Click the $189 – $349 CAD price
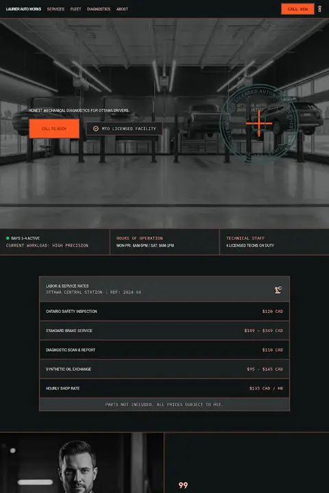The width and height of the screenshot is (329, 493). (263, 331)
